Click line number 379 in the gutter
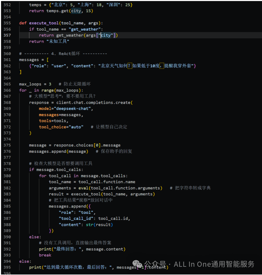 click(7, 170)
